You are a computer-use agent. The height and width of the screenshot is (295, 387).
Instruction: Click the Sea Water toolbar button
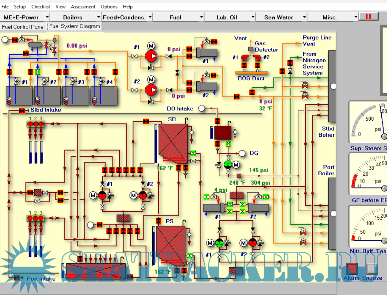coord(278,17)
